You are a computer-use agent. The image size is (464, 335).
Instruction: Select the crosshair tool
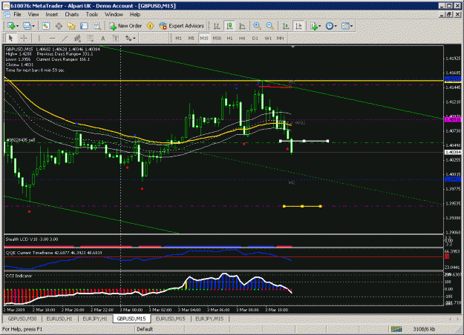pos(24,38)
